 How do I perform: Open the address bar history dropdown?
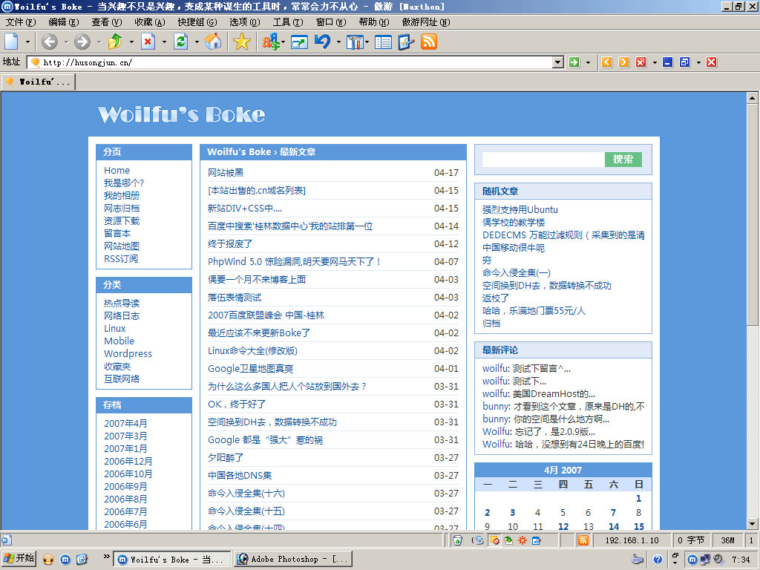558,62
